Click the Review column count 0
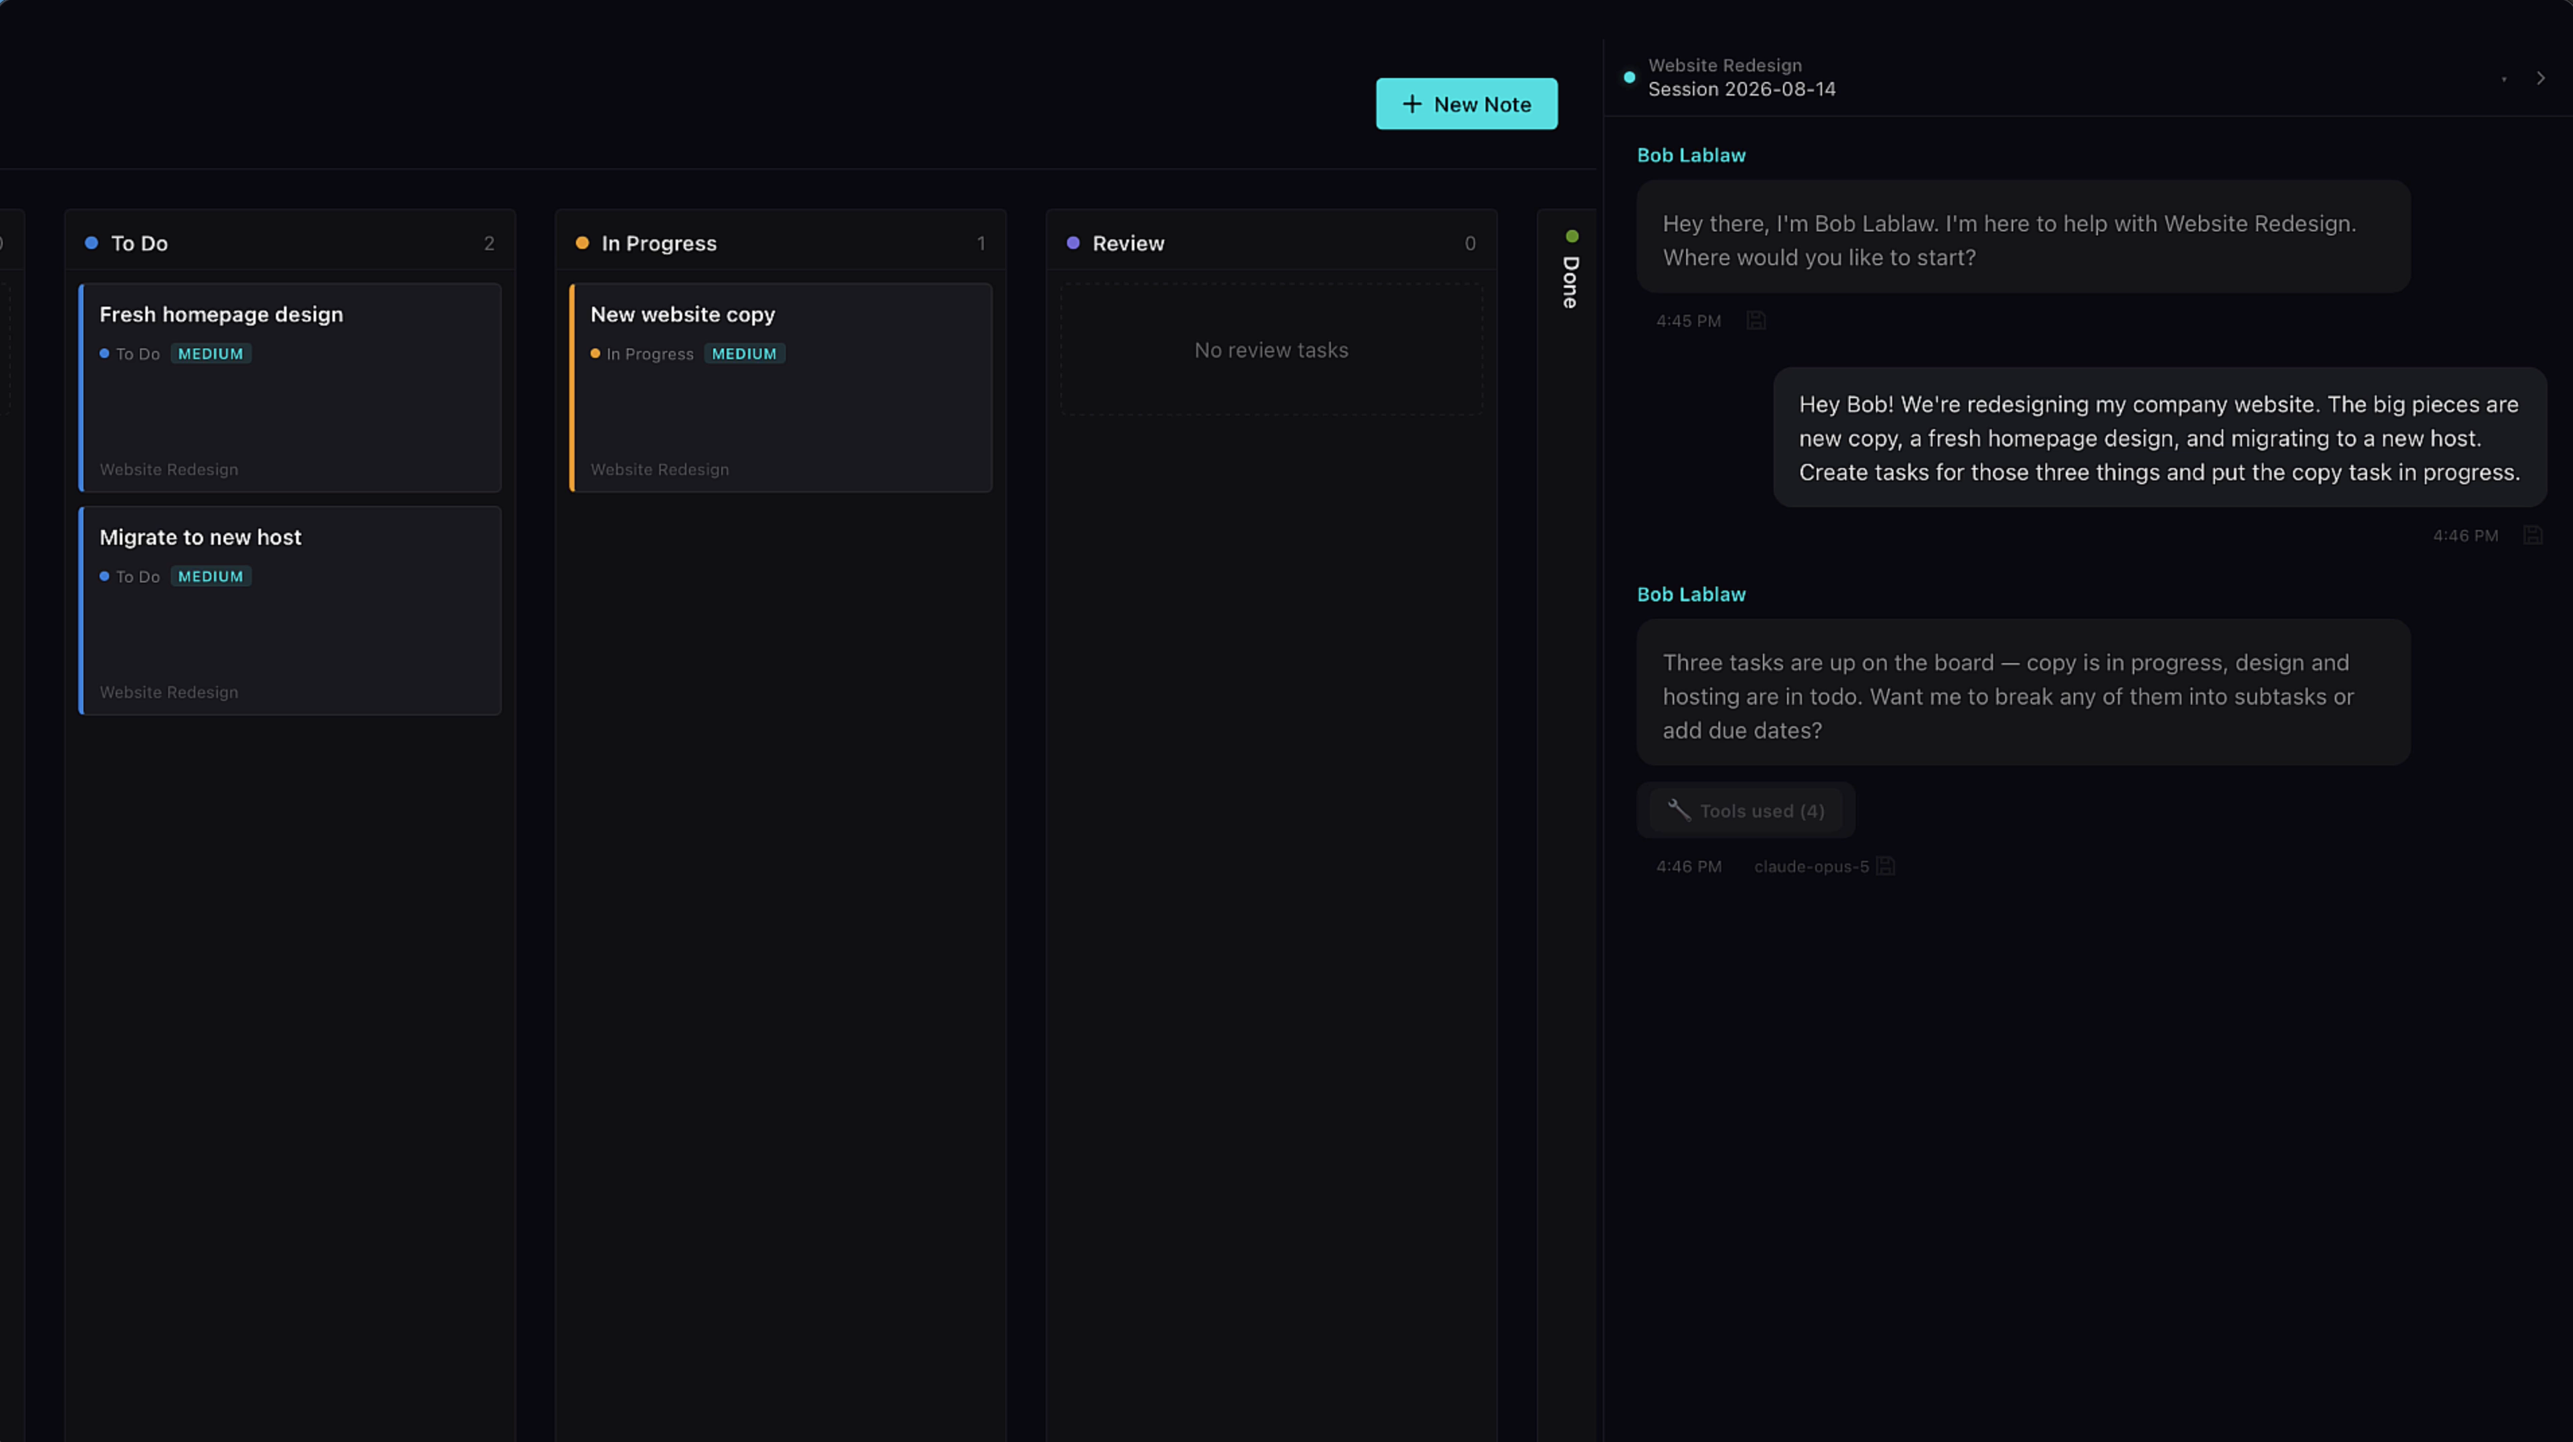Screen dimensions: 2573x1442 click(x=1470, y=243)
